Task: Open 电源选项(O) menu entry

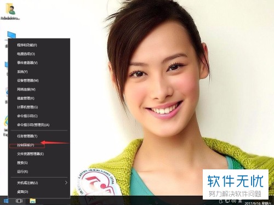Action: 39,54
